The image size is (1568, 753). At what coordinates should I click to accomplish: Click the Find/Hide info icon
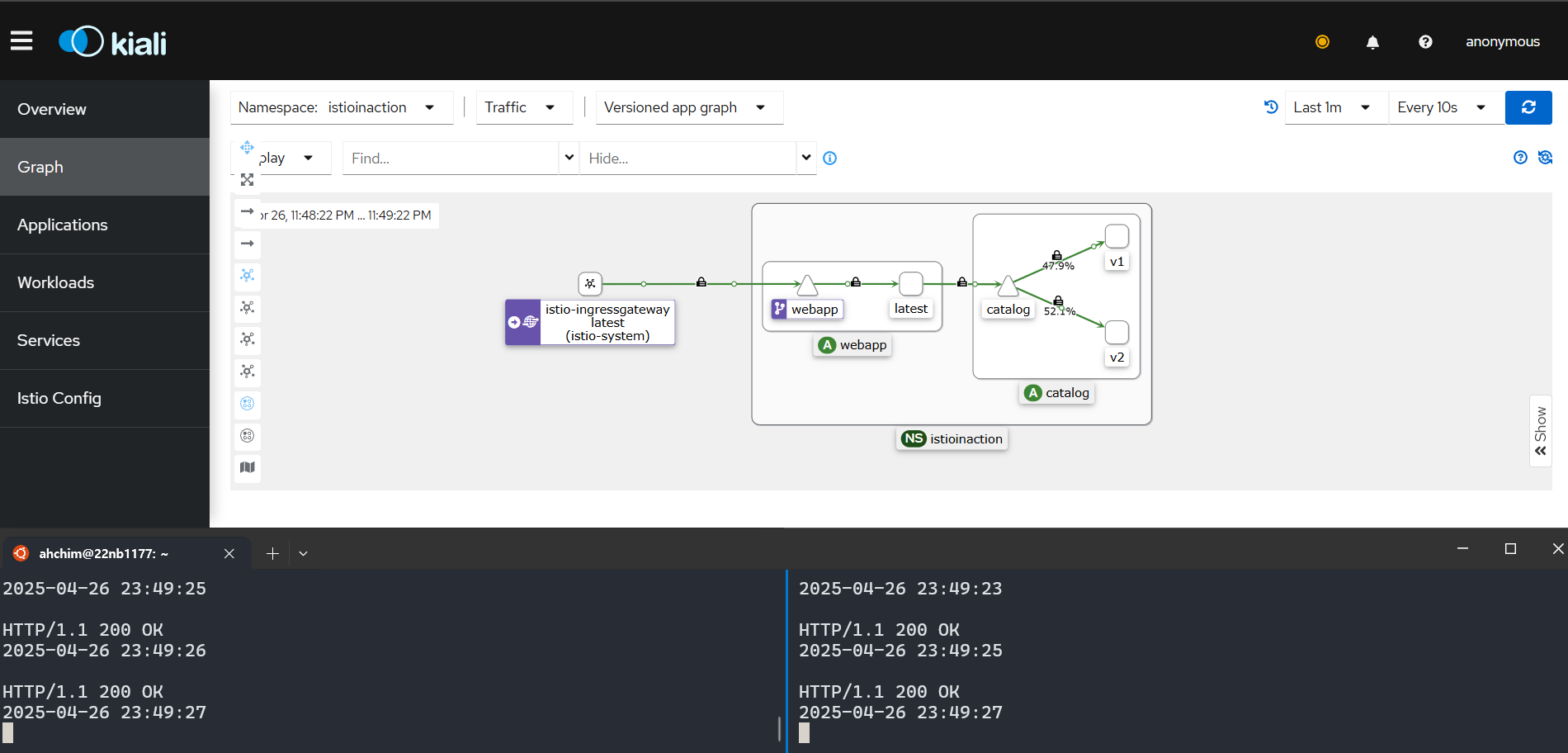pos(830,159)
